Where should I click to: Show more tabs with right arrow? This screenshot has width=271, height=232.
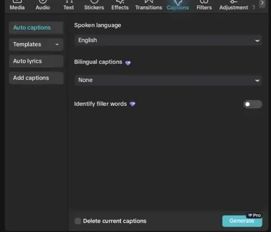262,3
